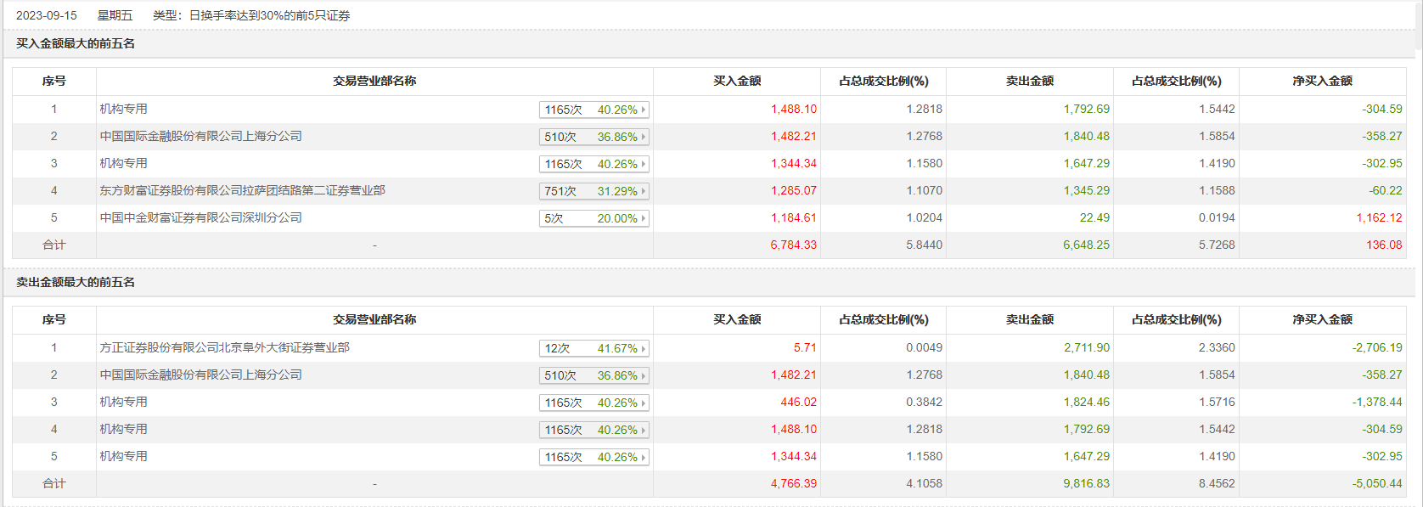Click 交易营业部名称 header in sell table

374,319
